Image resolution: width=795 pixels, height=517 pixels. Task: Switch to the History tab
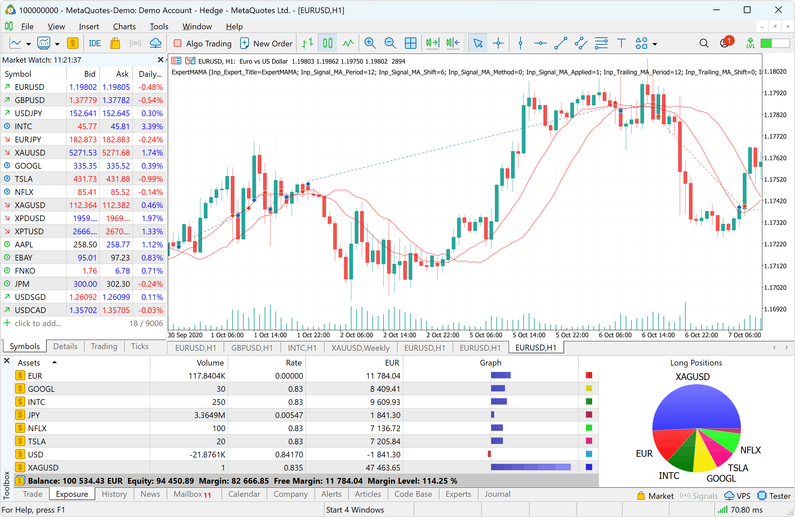114,494
